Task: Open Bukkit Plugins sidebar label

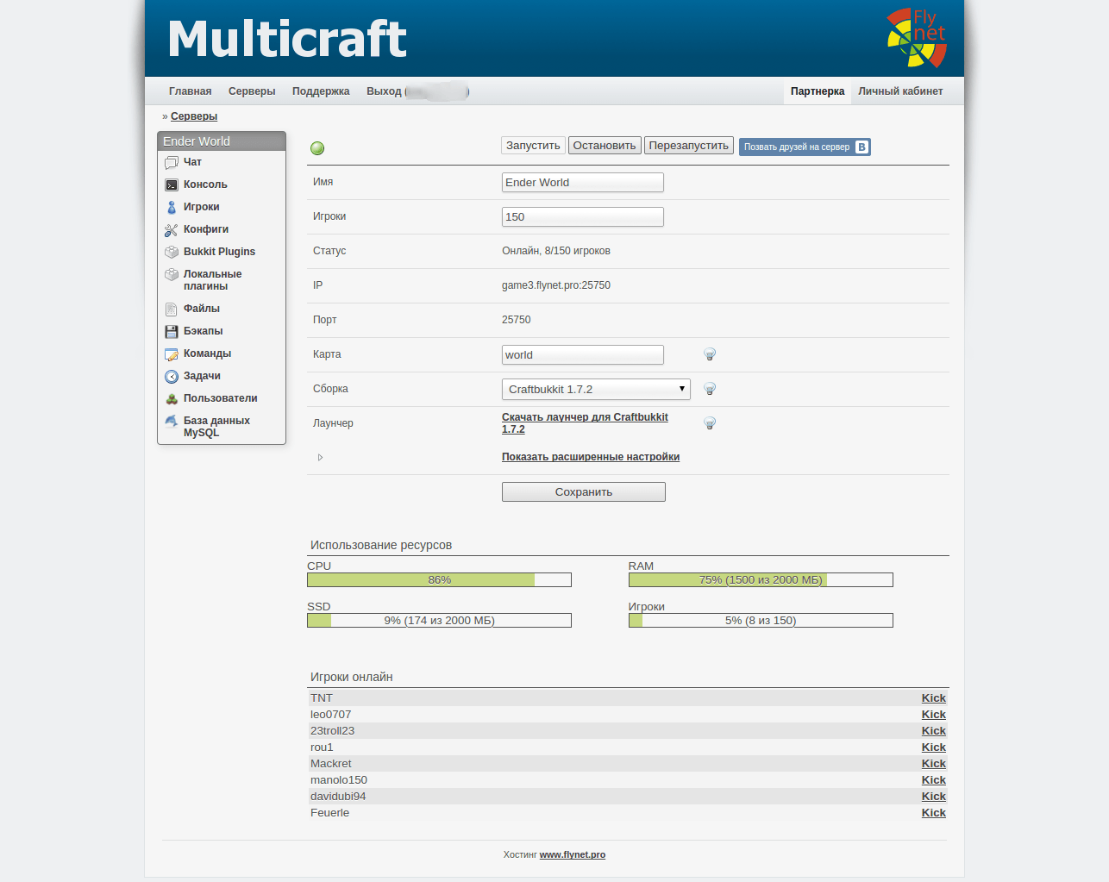Action: pos(219,252)
